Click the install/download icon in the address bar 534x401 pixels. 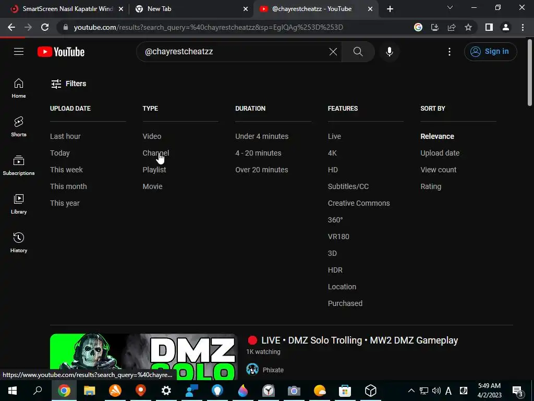coord(434,27)
